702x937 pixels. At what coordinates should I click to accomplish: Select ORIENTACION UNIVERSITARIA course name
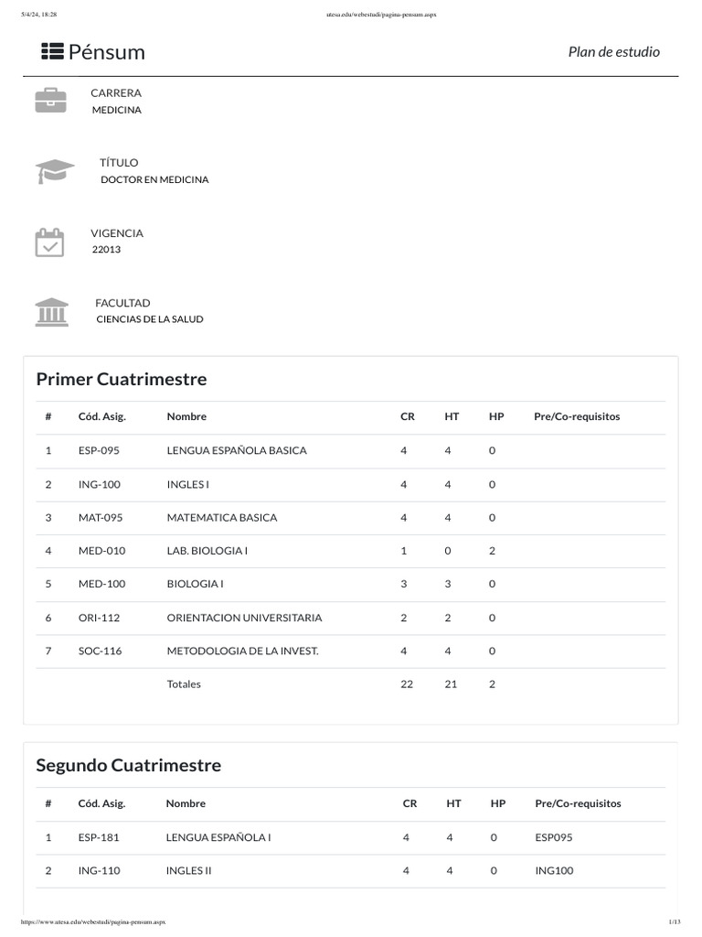point(244,618)
